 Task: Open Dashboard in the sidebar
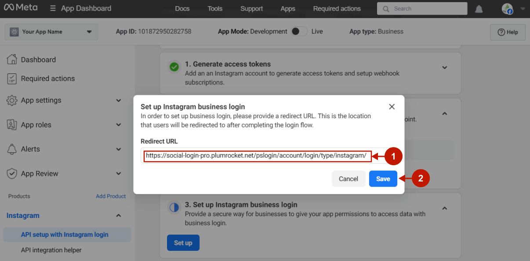pyautogui.click(x=38, y=60)
